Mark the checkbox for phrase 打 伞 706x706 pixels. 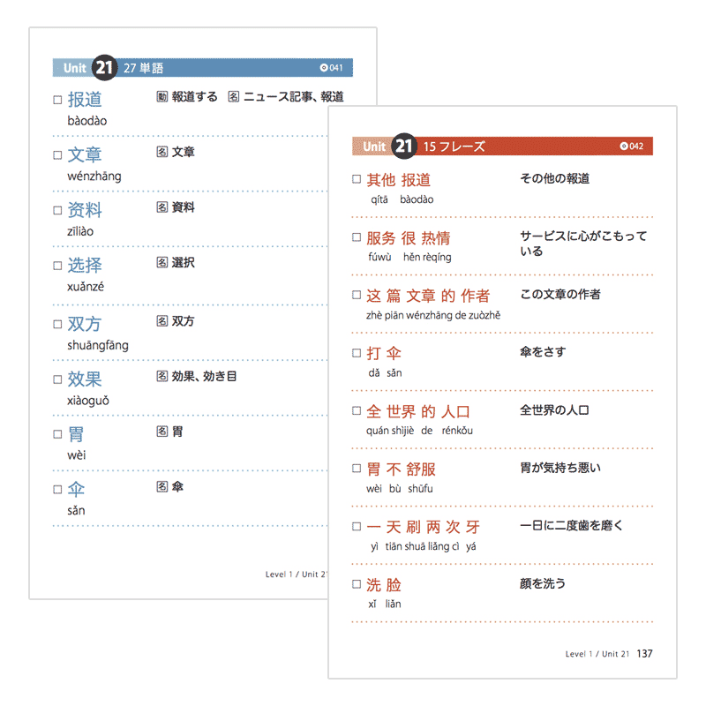357,353
